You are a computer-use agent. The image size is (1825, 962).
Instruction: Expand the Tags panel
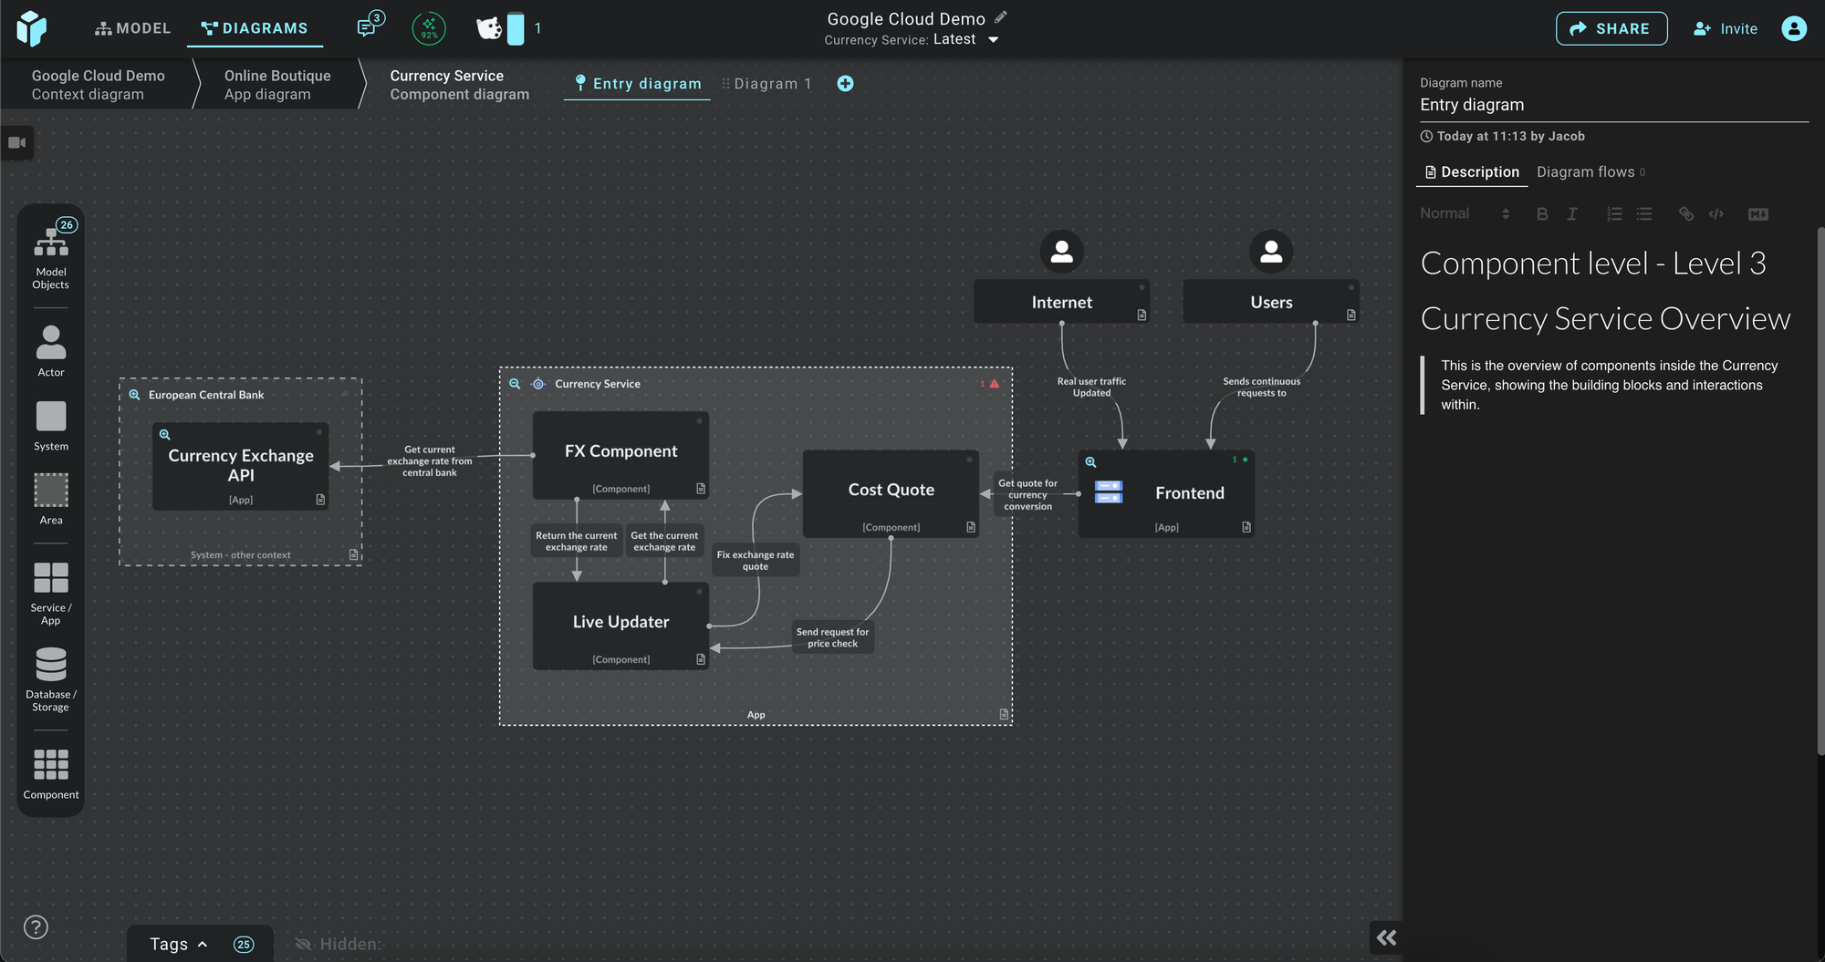tap(178, 944)
